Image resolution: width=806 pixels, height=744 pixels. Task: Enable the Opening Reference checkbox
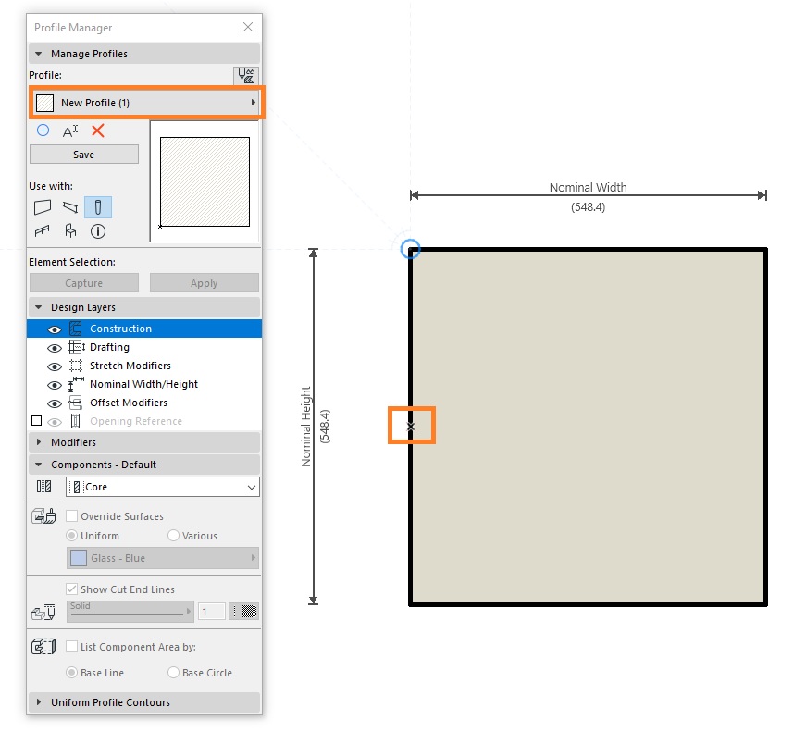click(x=36, y=421)
